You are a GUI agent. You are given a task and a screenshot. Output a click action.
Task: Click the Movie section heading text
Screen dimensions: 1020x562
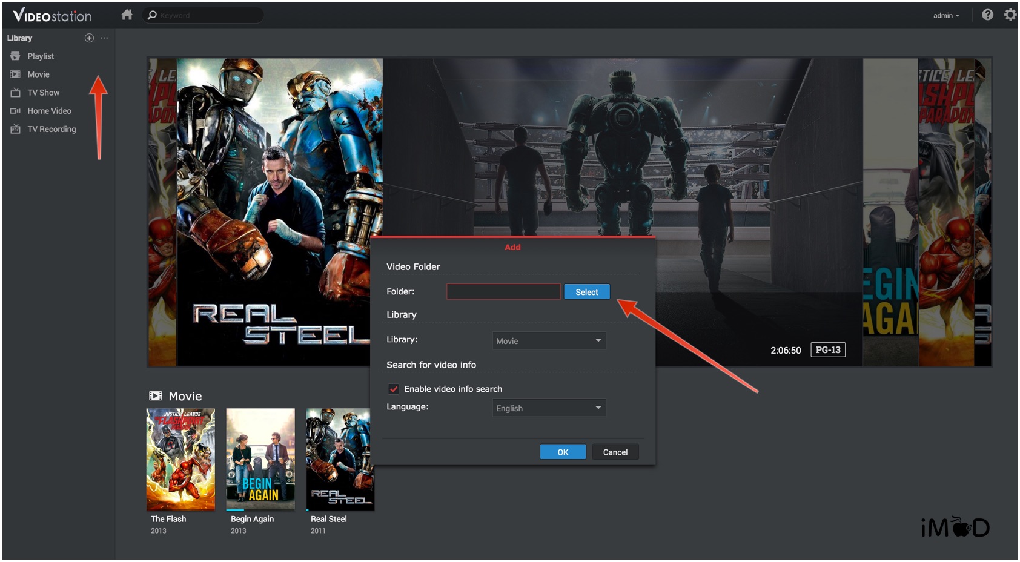185,396
